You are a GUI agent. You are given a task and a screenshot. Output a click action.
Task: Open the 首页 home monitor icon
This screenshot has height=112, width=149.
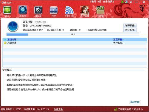click(x=7, y=11)
